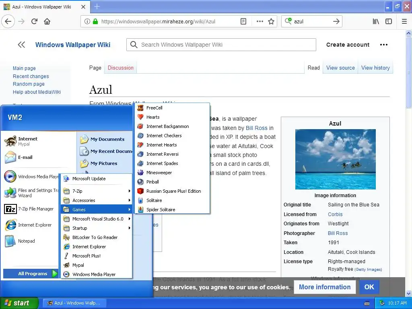Toggle the browser sidebar

[389, 21]
